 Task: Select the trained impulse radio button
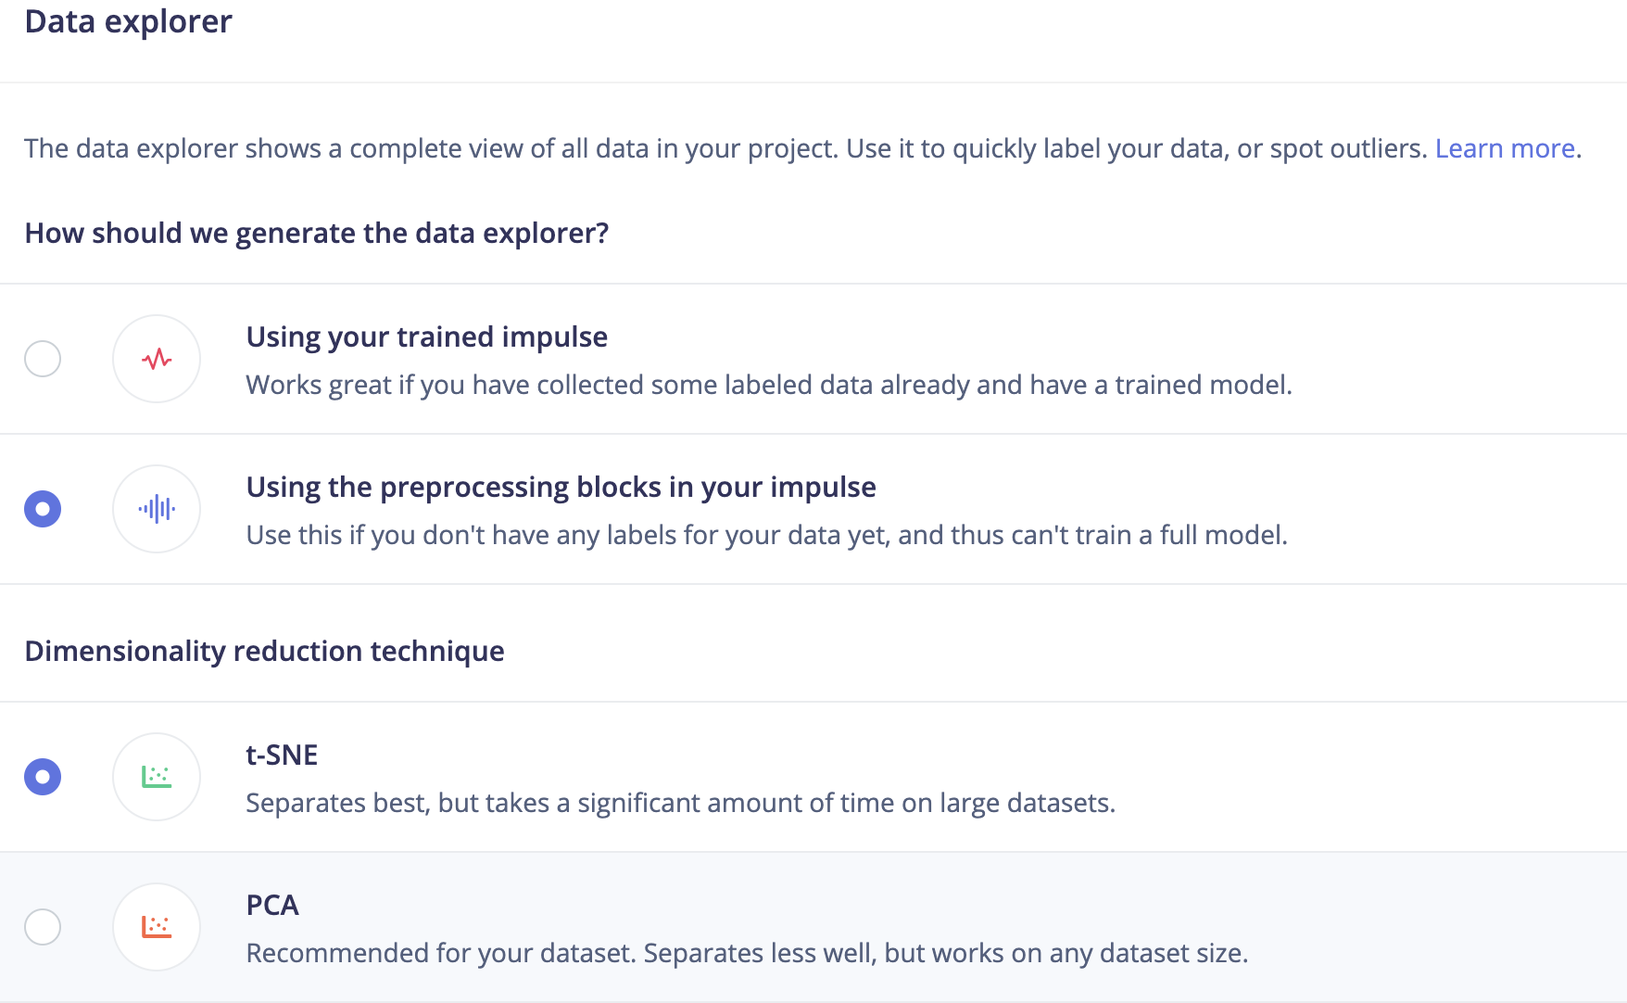[x=43, y=359]
